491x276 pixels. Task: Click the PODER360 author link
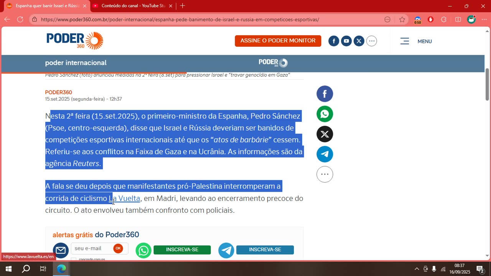click(59, 92)
